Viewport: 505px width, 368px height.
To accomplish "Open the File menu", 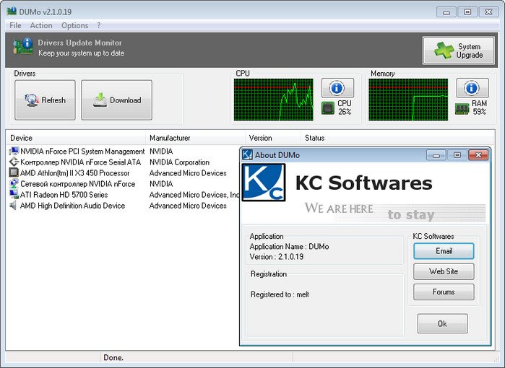I will (x=15, y=25).
